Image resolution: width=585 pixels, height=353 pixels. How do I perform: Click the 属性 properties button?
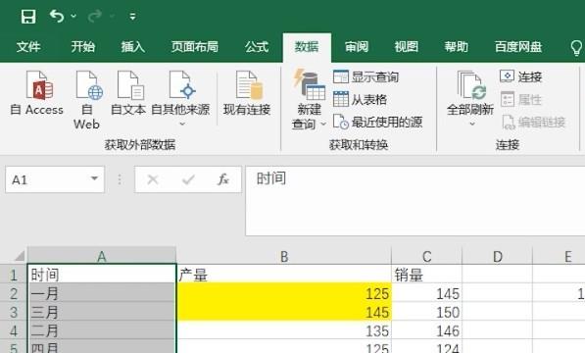click(521, 100)
